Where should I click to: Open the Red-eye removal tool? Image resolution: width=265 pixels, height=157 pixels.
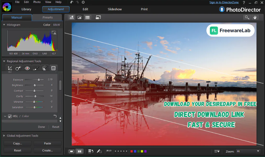(27, 68)
